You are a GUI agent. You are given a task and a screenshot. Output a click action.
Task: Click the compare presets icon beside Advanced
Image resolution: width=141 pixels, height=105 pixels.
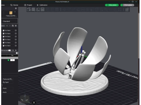(16, 50)
